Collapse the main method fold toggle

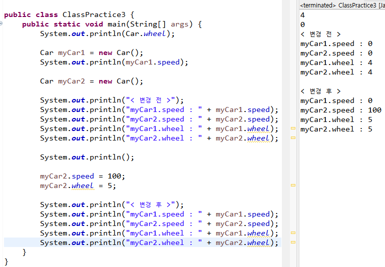(1, 23)
